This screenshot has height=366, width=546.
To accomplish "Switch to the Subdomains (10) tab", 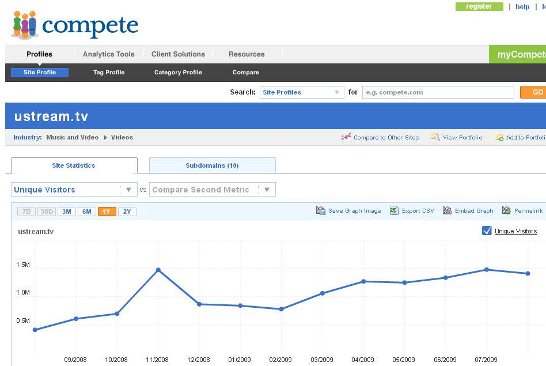I will click(x=212, y=165).
